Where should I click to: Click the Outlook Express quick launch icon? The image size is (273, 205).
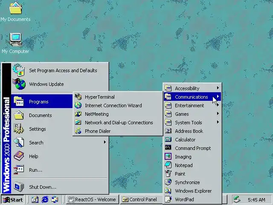click(55, 199)
